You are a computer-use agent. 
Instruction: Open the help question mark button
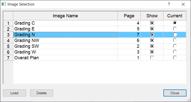click(169, 4)
